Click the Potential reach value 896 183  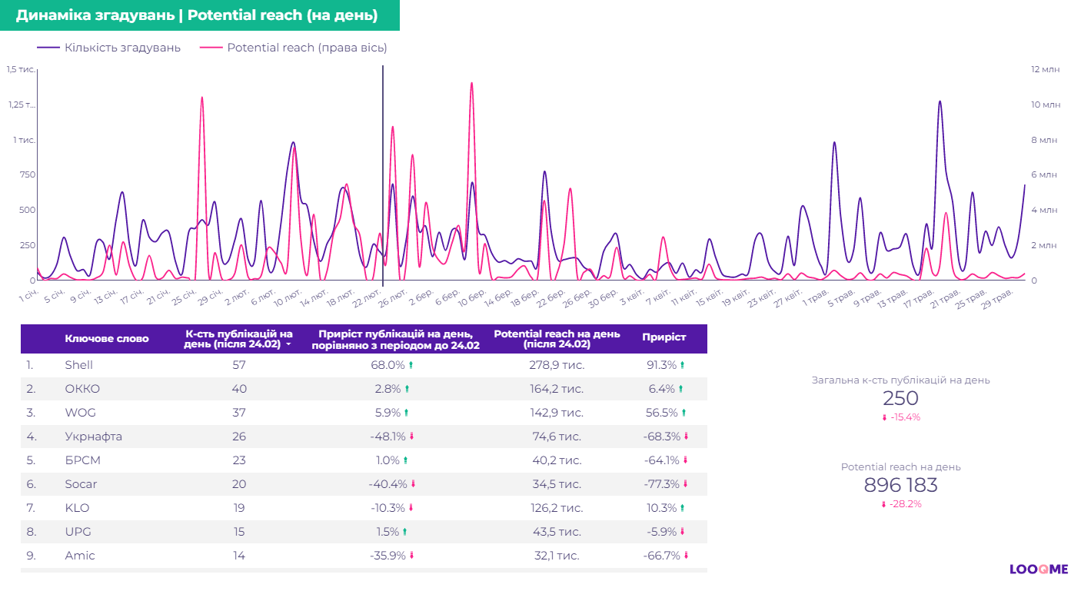[x=900, y=485]
